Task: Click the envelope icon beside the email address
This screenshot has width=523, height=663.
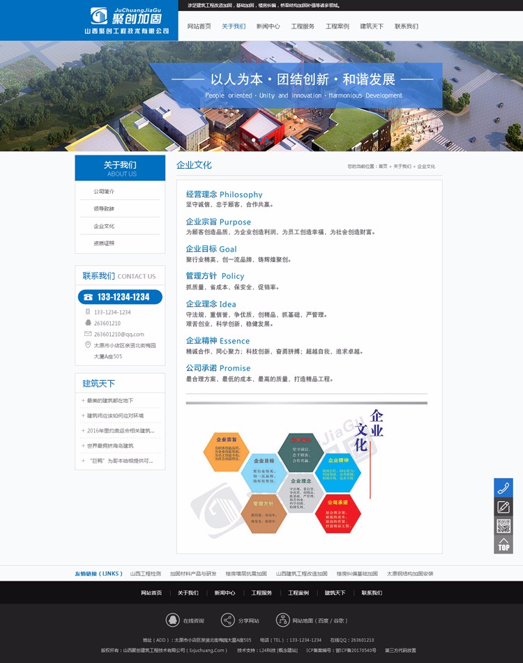Action: pos(88,334)
